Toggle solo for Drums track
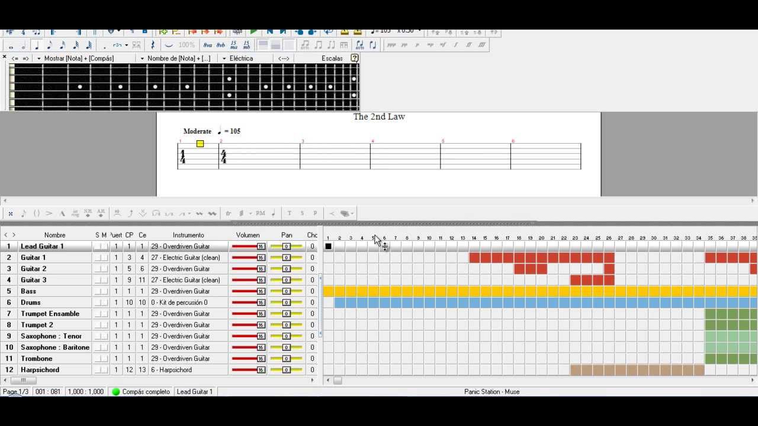The image size is (758, 426). pyautogui.click(x=97, y=302)
